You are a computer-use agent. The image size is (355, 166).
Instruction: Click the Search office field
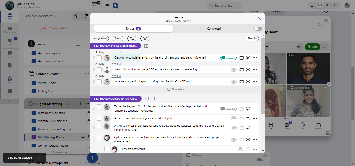[224, 5]
